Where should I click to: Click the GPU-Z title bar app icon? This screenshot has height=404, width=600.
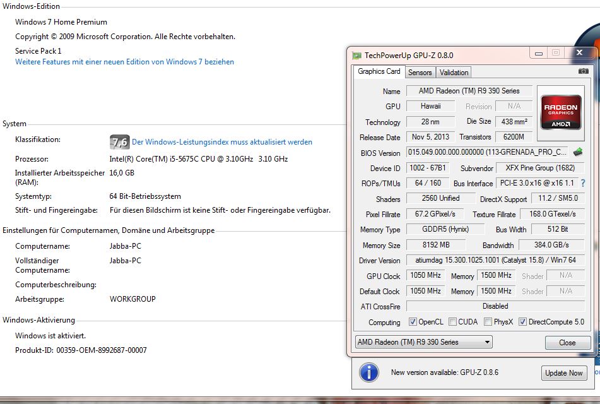[356, 56]
